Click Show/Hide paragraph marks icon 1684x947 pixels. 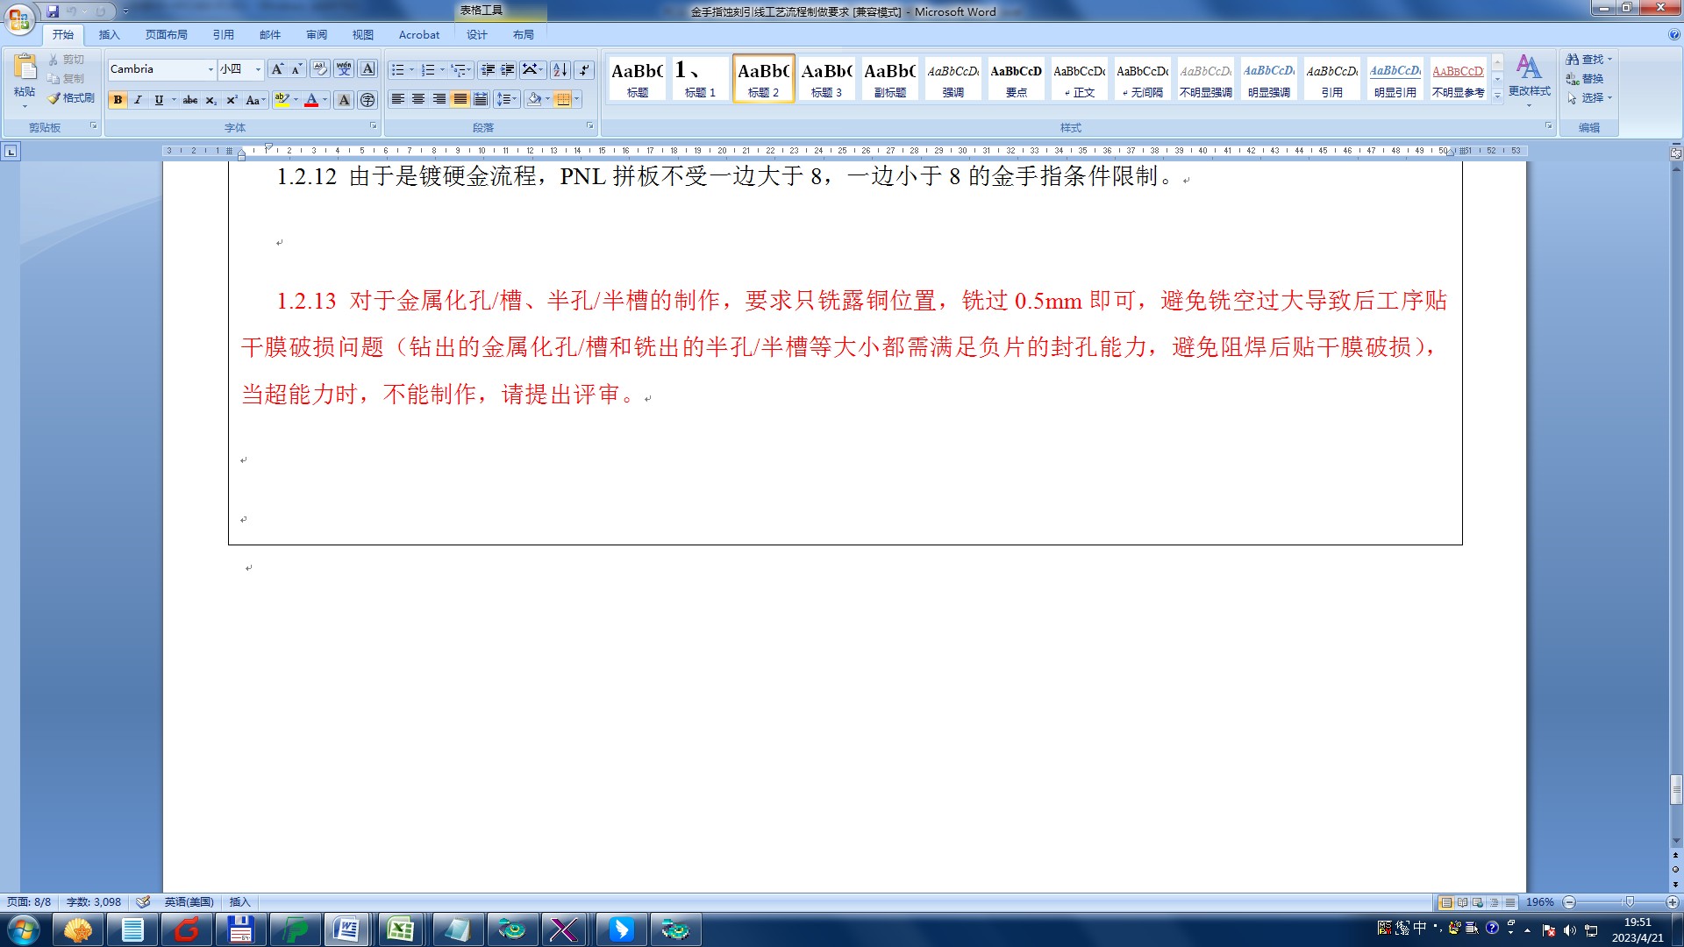click(584, 69)
